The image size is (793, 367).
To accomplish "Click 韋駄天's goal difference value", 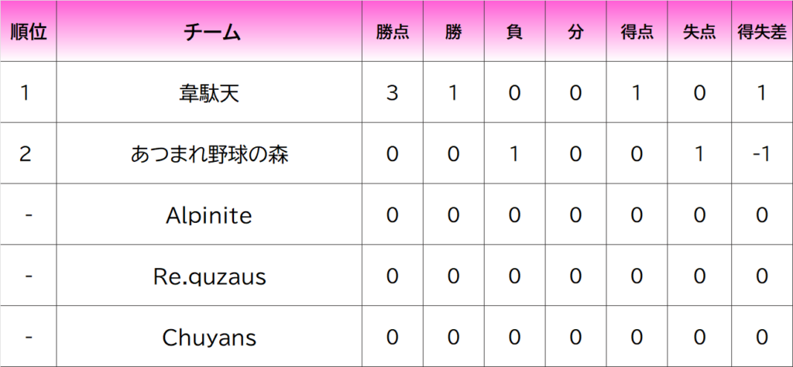I will coord(761,93).
